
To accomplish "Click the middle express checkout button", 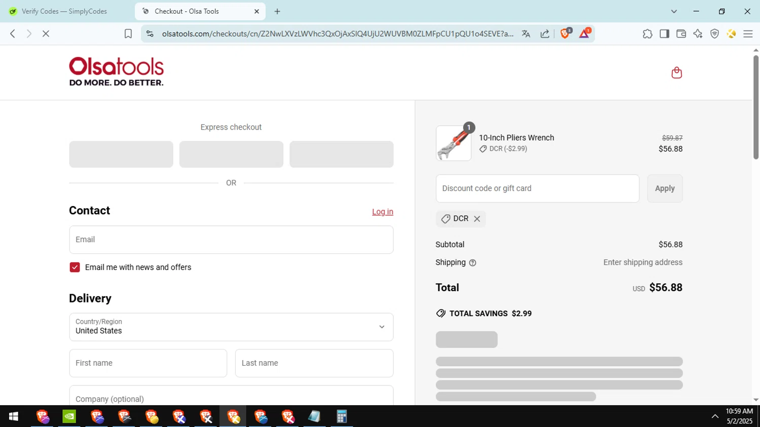I will pos(231,154).
